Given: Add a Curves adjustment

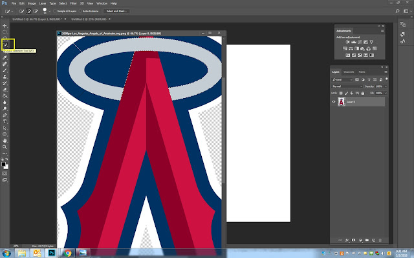Looking at the screenshot, I should (360, 42).
